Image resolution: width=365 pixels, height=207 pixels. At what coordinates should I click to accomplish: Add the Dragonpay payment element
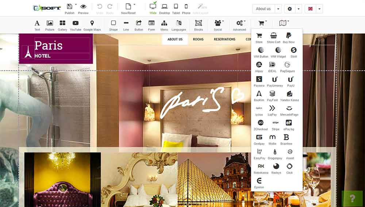pyautogui.click(x=275, y=154)
